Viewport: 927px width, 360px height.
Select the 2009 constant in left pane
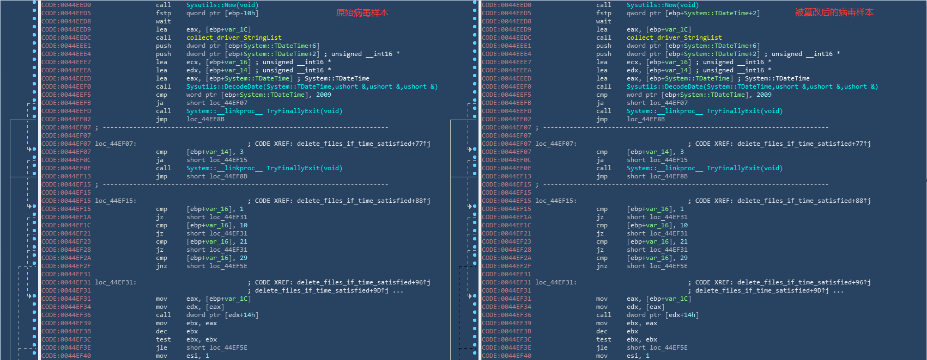pyautogui.click(x=324, y=95)
